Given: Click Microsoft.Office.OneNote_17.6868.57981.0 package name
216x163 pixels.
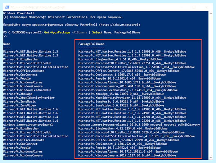Looking at the screenshot, I should click(x=129, y=71).
